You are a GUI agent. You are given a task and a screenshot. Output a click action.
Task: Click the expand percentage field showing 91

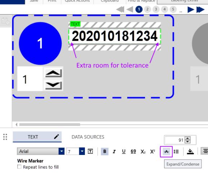175,140
